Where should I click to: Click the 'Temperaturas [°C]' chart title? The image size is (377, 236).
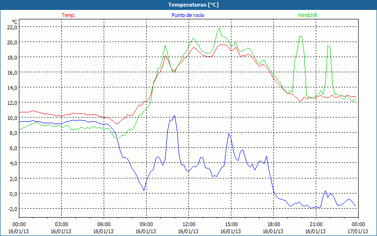(193, 5)
